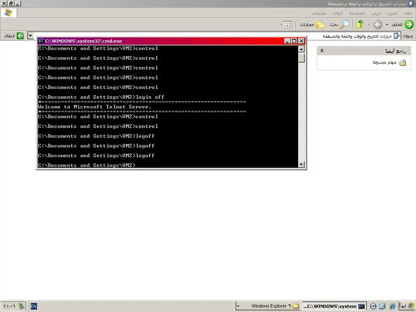Open the Back button history dropdown
This screenshot has height=312, width=416.
387,25
